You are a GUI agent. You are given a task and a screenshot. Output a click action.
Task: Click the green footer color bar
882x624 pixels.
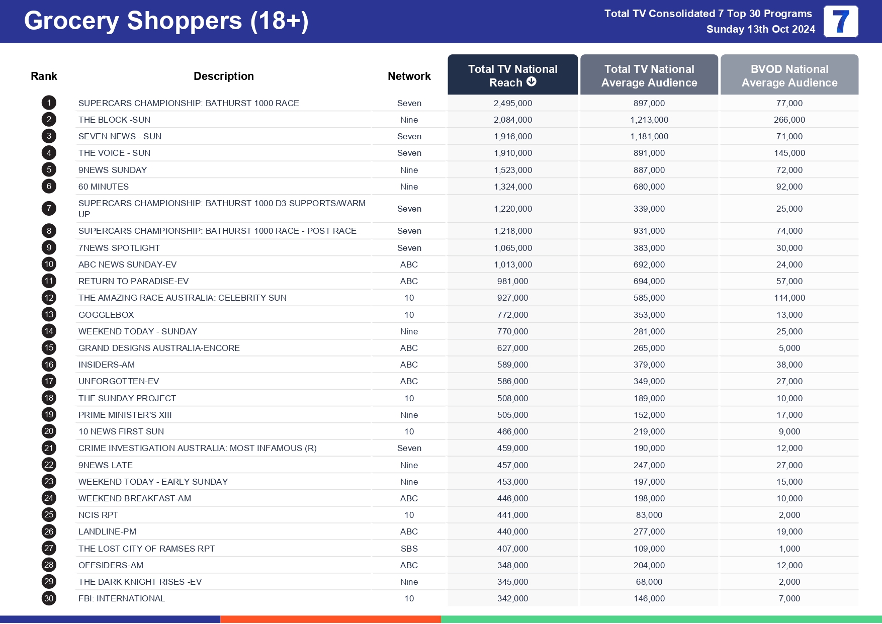pos(661,619)
